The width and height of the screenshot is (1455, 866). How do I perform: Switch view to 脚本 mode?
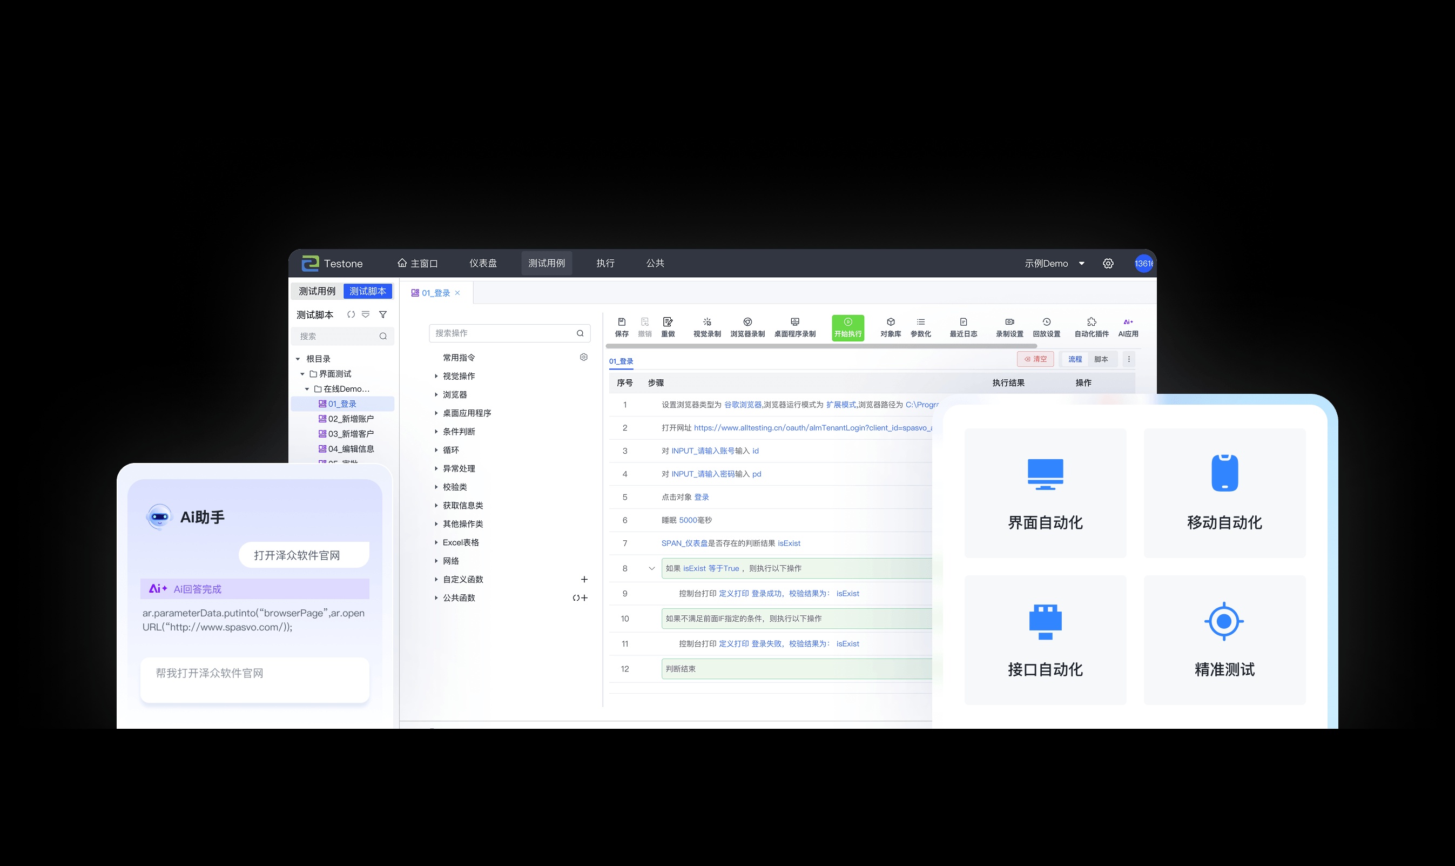point(1101,359)
